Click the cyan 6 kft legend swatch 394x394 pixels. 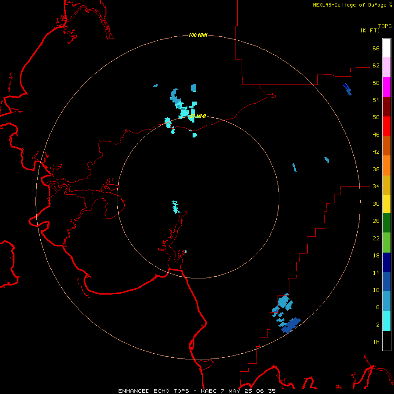tap(387, 320)
